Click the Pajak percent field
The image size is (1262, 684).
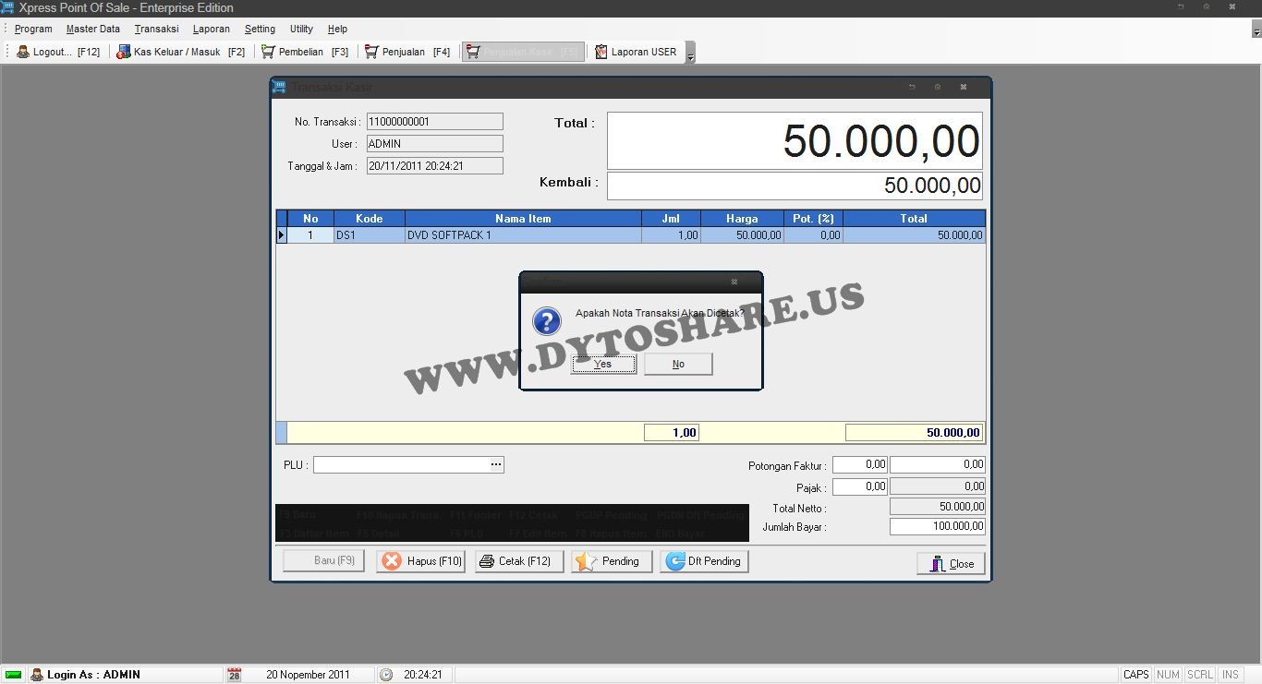[860, 486]
